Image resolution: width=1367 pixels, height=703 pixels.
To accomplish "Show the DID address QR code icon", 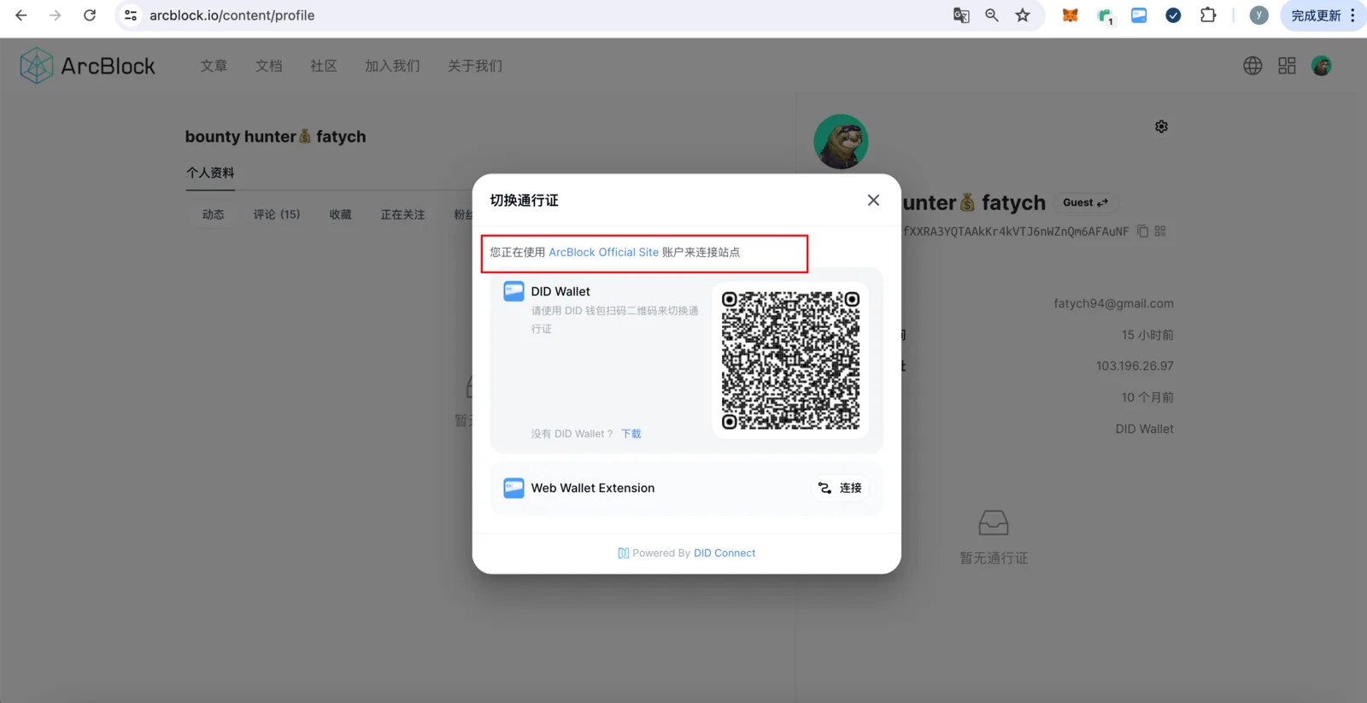I will [x=1160, y=231].
